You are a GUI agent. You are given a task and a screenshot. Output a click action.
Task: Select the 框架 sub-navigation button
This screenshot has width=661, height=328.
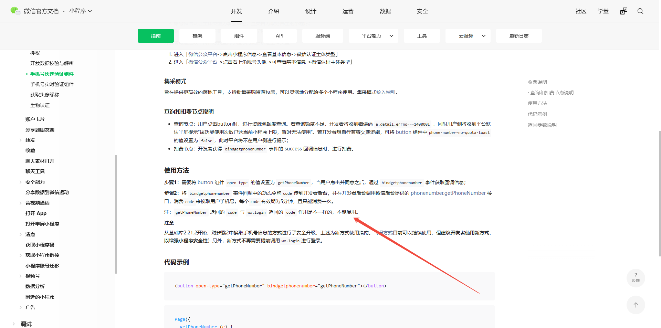click(x=197, y=36)
